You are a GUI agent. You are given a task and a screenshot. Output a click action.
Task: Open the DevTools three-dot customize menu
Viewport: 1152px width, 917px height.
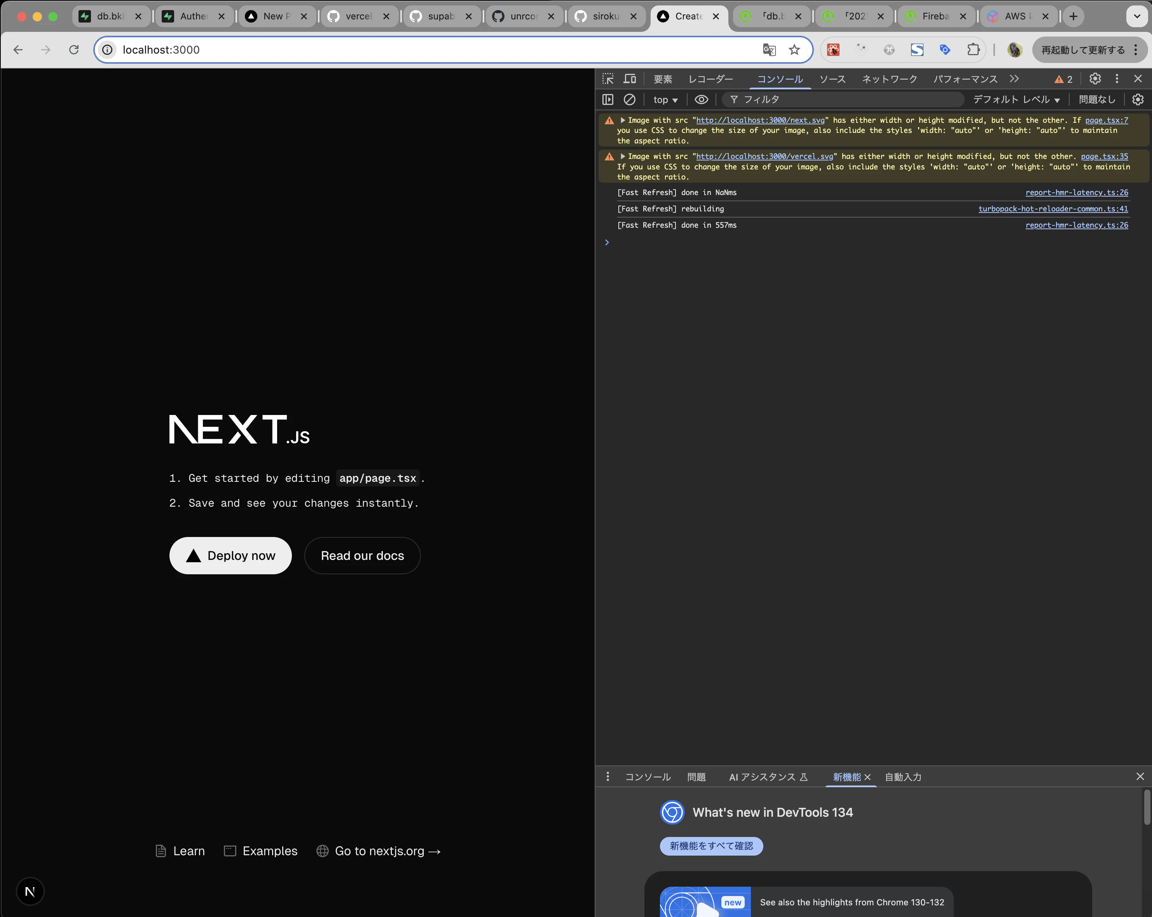coord(1117,78)
